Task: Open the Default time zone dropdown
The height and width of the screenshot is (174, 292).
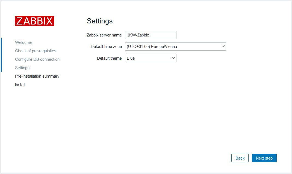Action: [x=175, y=47]
